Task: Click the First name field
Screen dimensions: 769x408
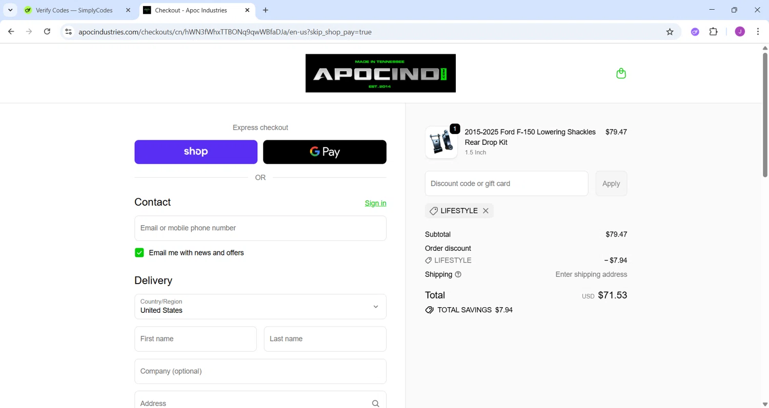Action: pyautogui.click(x=195, y=339)
